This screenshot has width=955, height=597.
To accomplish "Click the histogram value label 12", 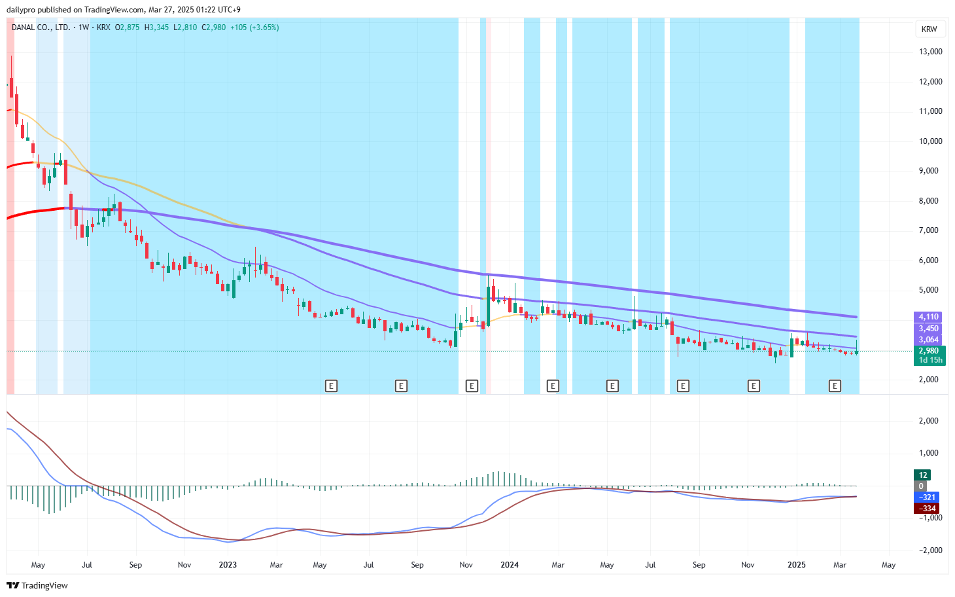I will (922, 475).
